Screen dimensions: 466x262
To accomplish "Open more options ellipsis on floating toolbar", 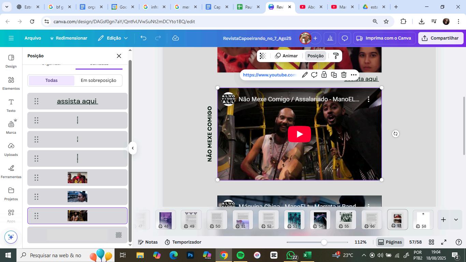I will tap(354, 75).
